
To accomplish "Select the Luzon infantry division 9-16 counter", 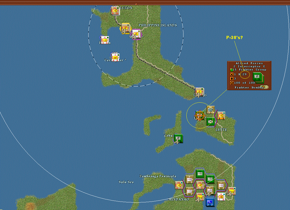I will 116,11.
